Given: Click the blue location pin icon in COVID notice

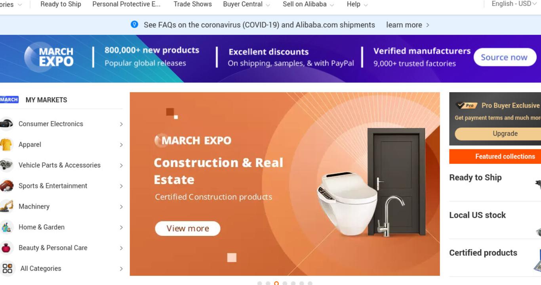Looking at the screenshot, I should pos(135,25).
